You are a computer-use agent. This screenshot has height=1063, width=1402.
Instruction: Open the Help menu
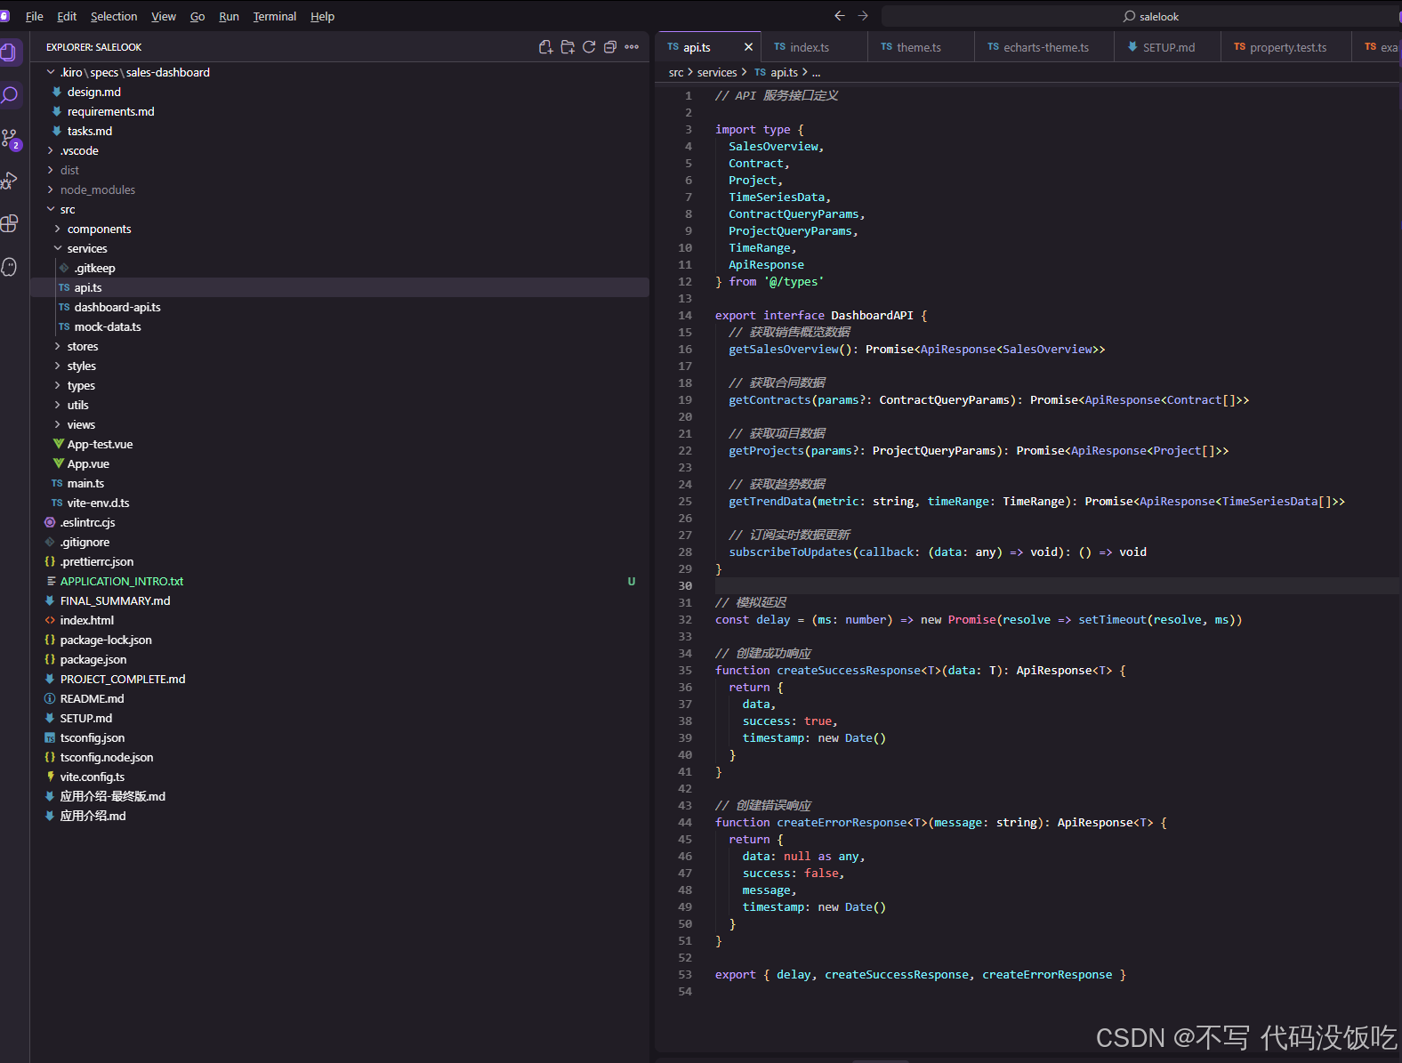[322, 16]
